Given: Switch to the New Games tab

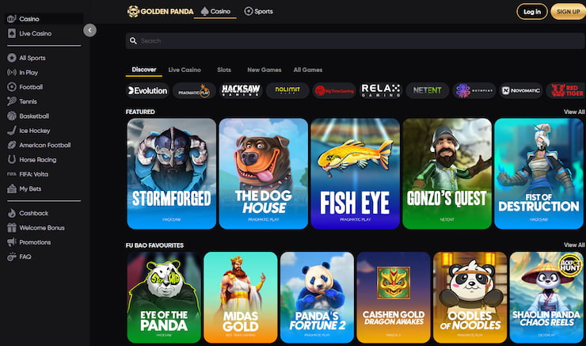Looking at the screenshot, I should [x=264, y=70].
